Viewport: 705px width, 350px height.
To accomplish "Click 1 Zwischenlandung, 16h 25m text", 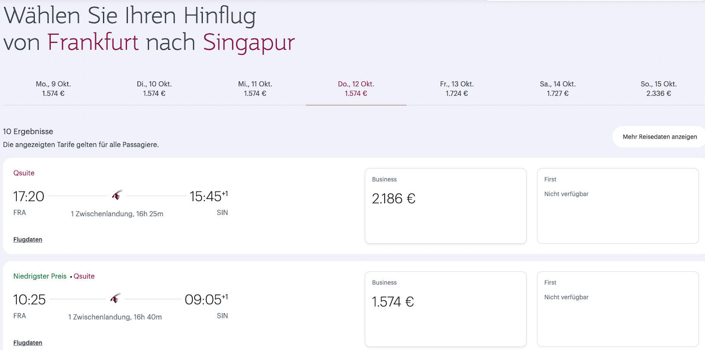I will point(117,214).
